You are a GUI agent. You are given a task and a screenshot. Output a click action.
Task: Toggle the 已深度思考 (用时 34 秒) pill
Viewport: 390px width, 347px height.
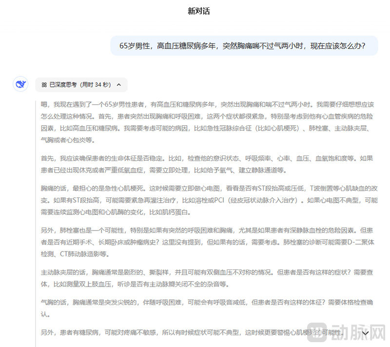(x=81, y=85)
